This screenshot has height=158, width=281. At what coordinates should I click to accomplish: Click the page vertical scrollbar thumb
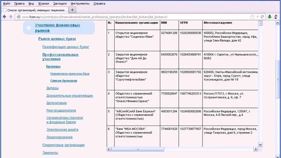click(x=277, y=79)
